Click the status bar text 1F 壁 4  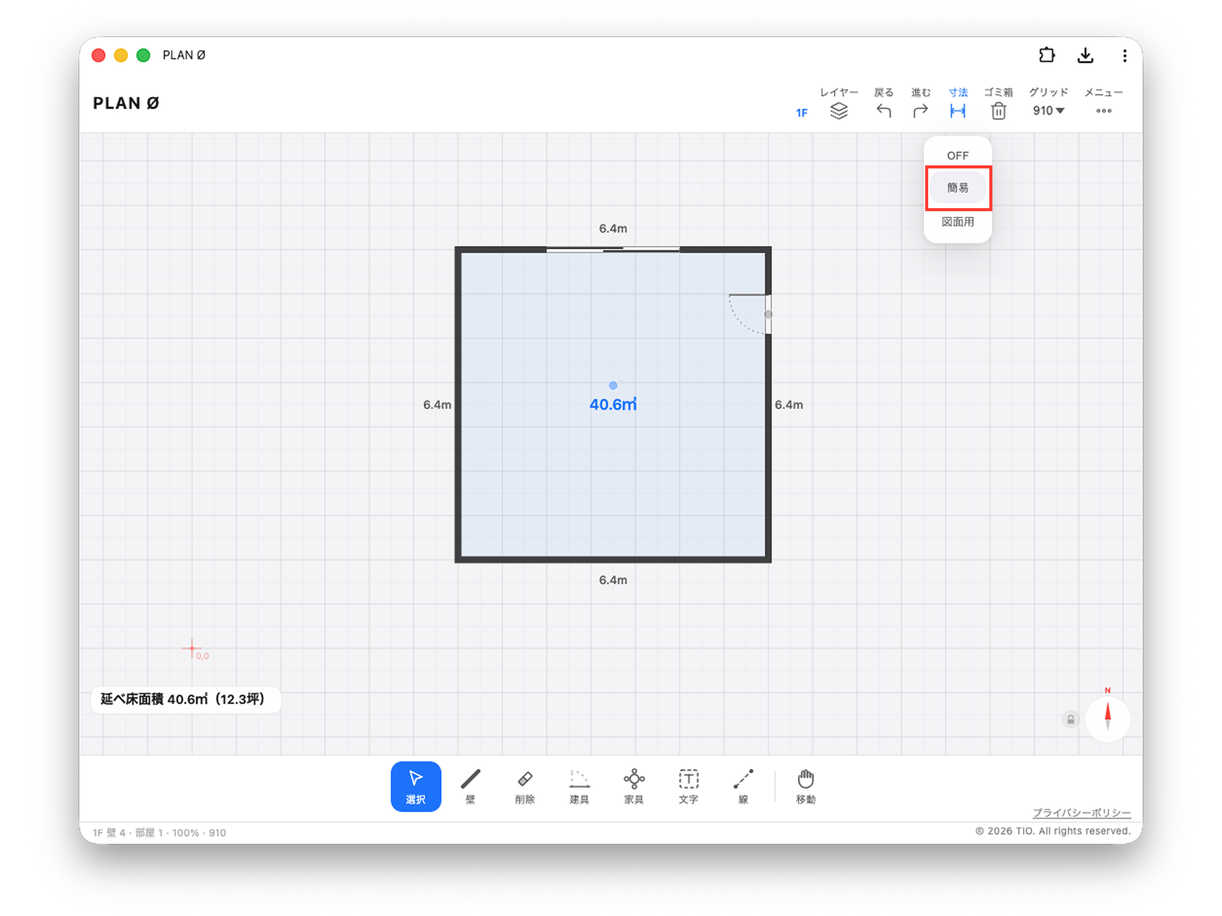tap(109, 832)
